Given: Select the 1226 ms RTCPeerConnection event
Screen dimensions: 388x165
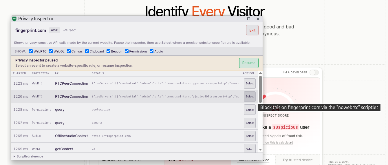Looking at the screenshot, I should coord(250,97).
